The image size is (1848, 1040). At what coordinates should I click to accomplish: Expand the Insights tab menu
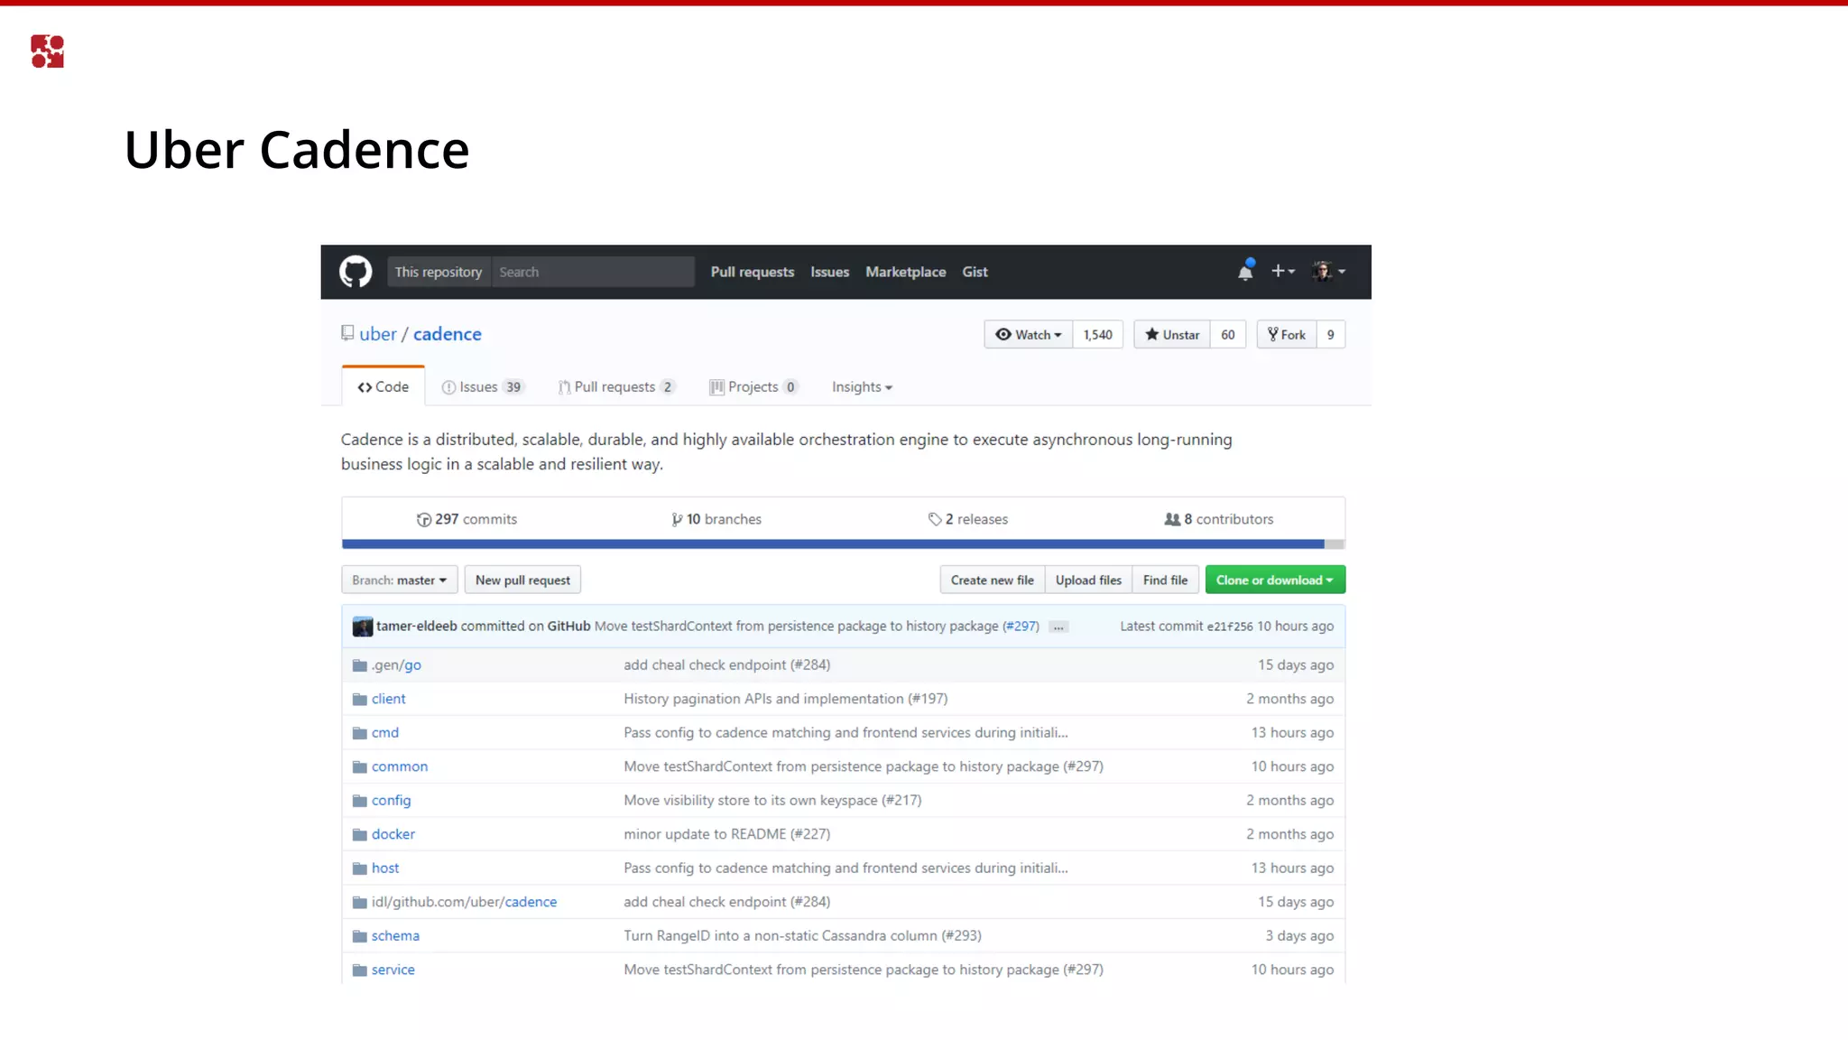862,387
